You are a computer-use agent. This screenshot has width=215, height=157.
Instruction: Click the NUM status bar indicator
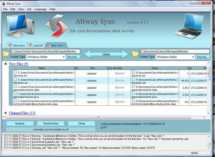coord(194,153)
